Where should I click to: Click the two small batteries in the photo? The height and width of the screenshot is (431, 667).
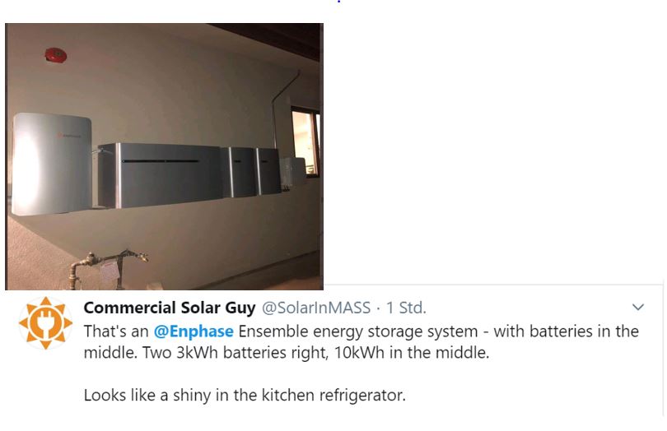(x=254, y=170)
